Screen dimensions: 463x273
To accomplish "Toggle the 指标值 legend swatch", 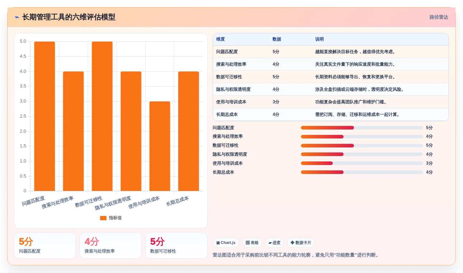I will tap(103, 218).
